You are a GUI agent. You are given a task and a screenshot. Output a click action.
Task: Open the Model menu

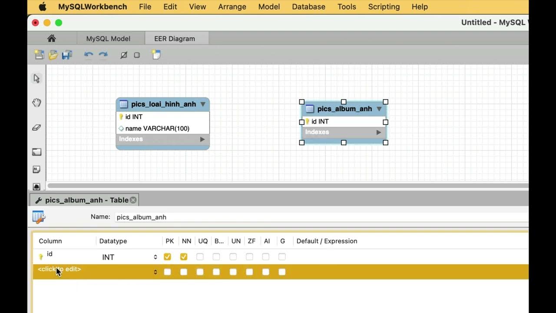pos(269,7)
